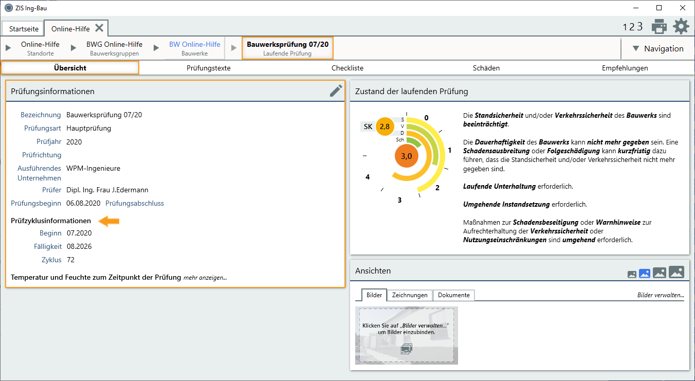The width and height of the screenshot is (695, 381).
Task: Open the Checkliste tab
Action: point(347,68)
